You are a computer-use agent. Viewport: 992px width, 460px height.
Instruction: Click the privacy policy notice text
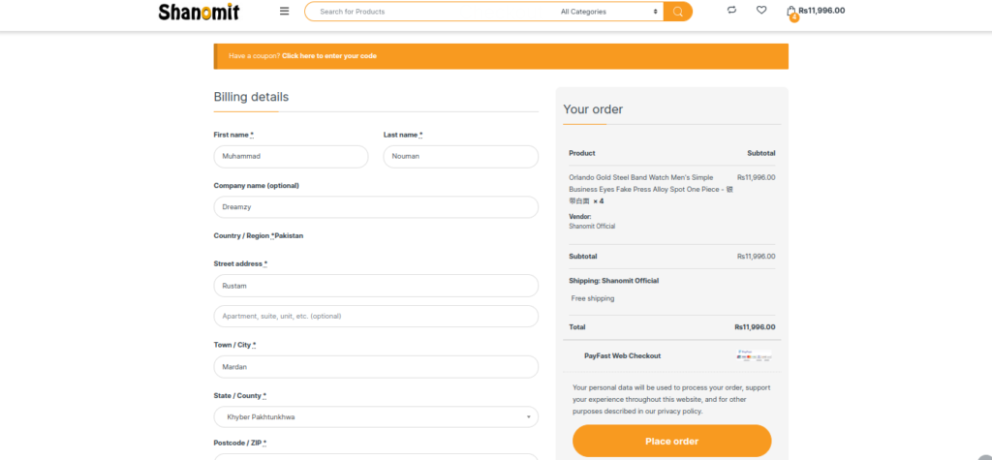(671, 399)
